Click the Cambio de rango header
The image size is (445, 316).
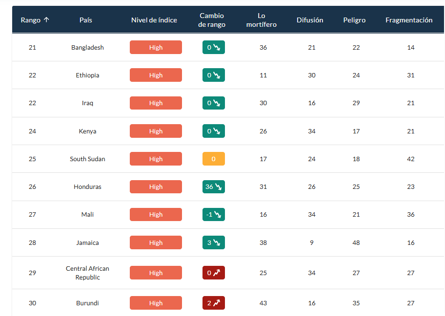pos(212,20)
